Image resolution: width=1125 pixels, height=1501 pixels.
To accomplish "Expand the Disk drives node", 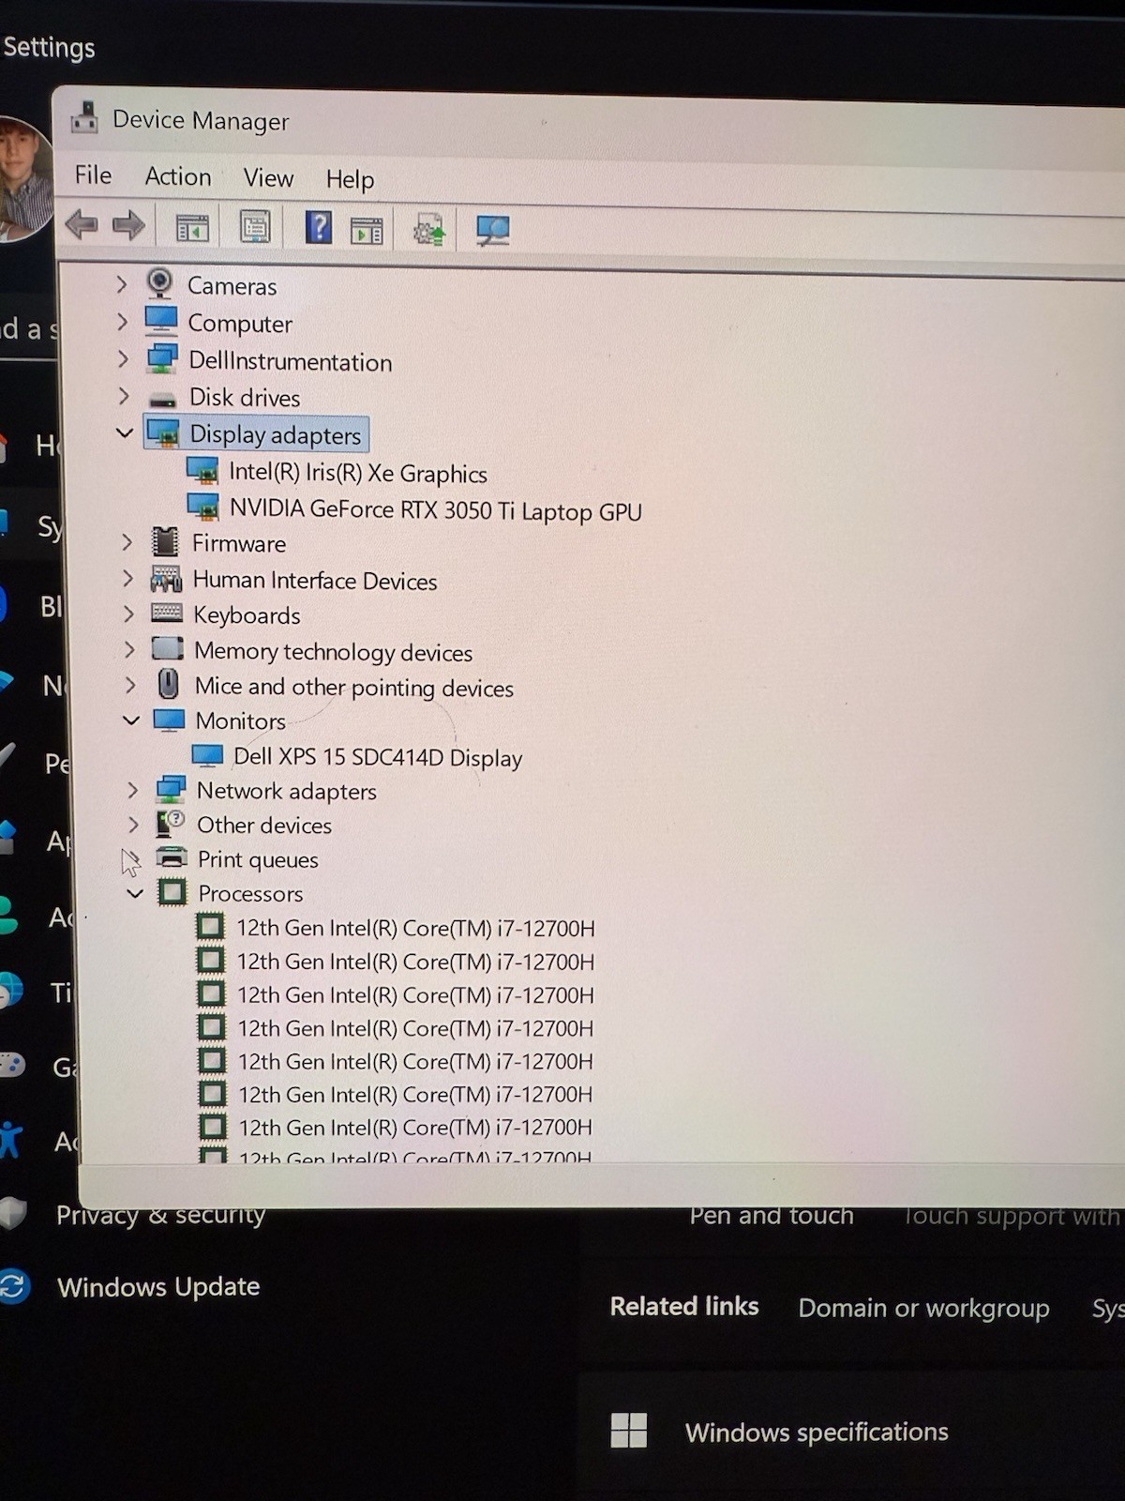I will point(124,396).
